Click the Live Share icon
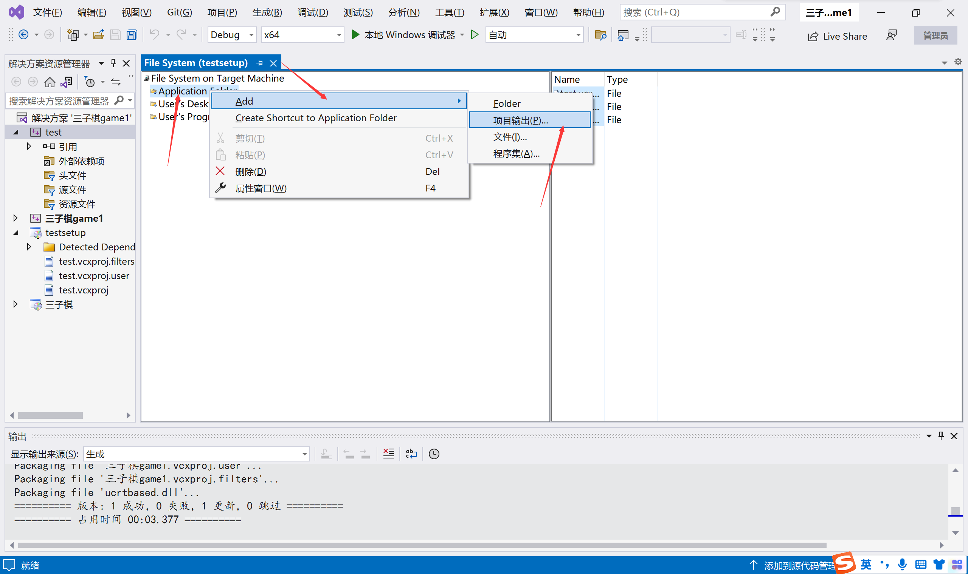This screenshot has height=574, width=968. pos(813,36)
